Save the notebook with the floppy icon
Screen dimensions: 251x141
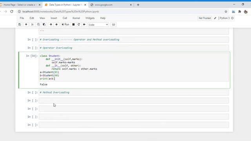(20, 25)
